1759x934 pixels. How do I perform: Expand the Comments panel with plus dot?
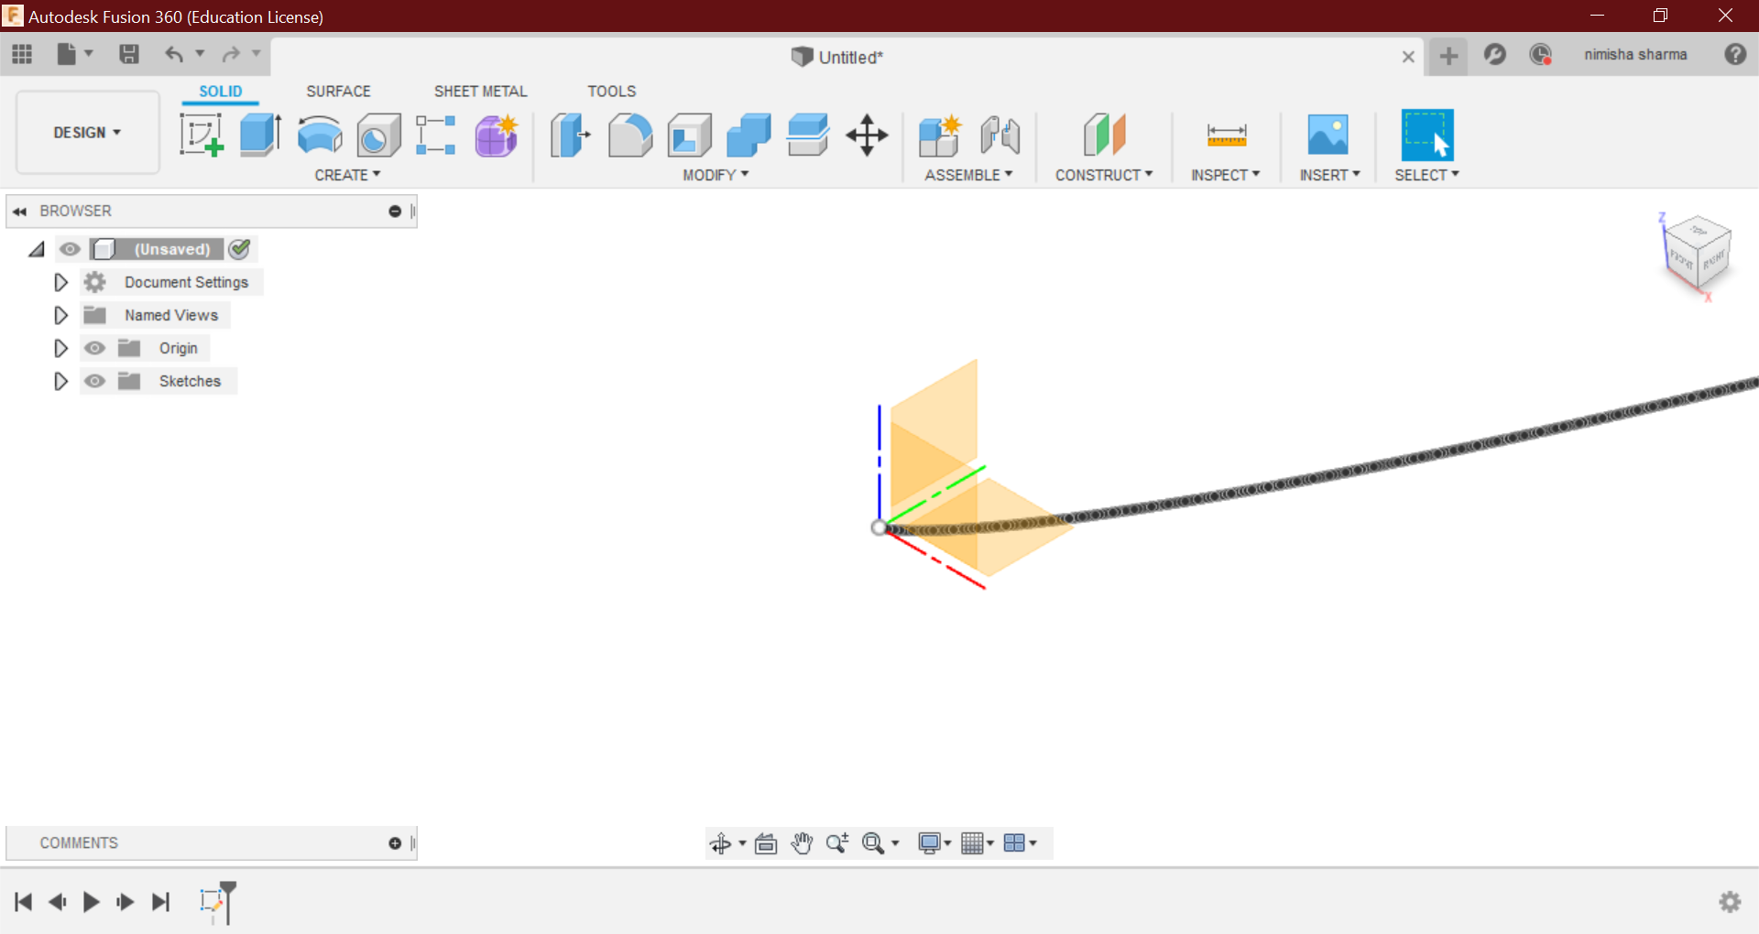[x=395, y=843]
